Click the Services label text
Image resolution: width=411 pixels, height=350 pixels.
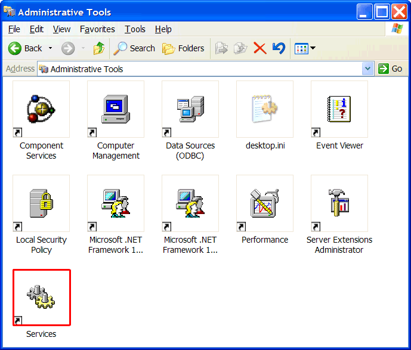tap(41, 334)
